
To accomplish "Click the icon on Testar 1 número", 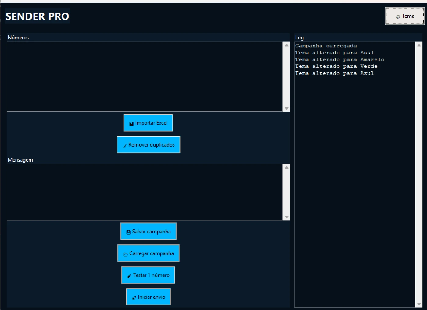I will [x=129, y=276].
